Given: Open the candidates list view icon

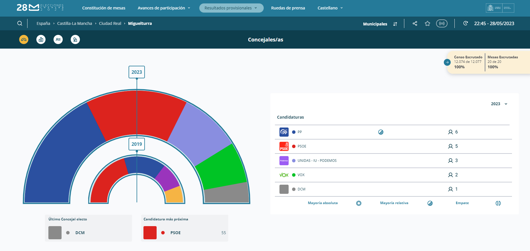Looking at the screenshot, I should (58, 39).
